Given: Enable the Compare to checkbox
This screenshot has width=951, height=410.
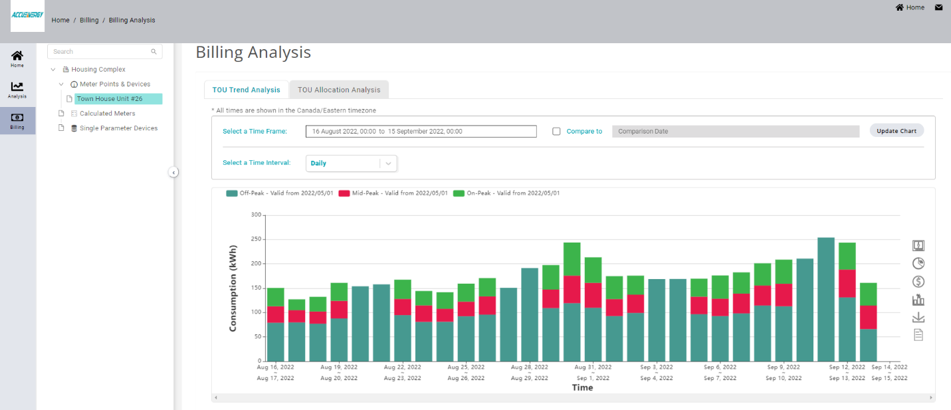Looking at the screenshot, I should [556, 132].
